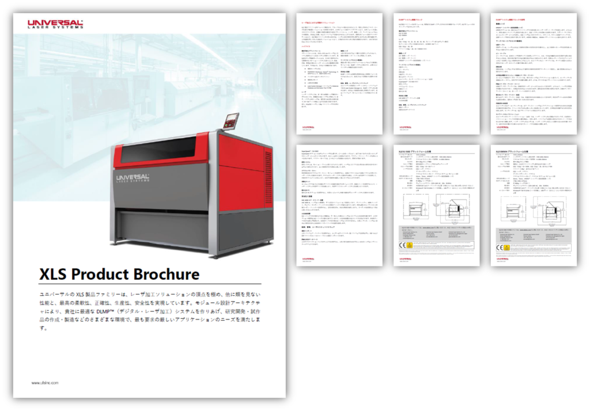590x411 pixels.
Task: Click the dimension drawings on XLS10.150D page
Action: pos(437,208)
